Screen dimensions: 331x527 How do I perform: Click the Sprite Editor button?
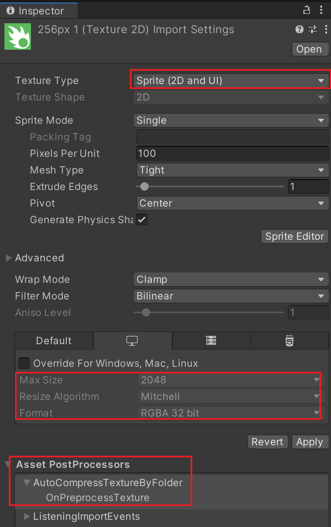(x=295, y=236)
